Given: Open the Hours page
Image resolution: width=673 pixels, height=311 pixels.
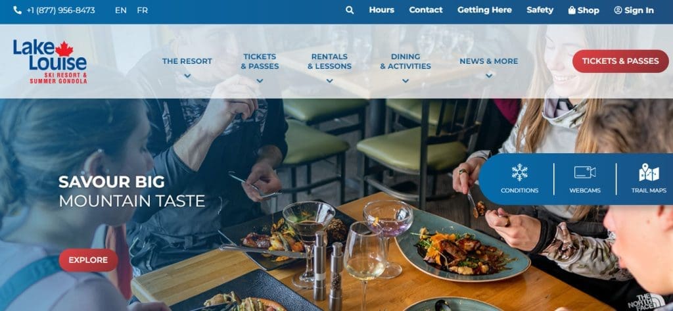Looking at the screenshot, I should 382,11.
